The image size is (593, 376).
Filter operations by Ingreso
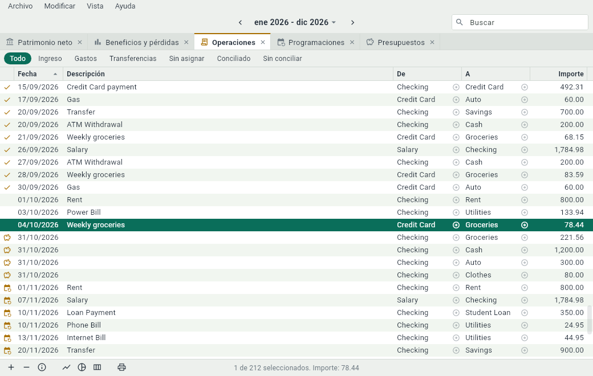[50, 59]
